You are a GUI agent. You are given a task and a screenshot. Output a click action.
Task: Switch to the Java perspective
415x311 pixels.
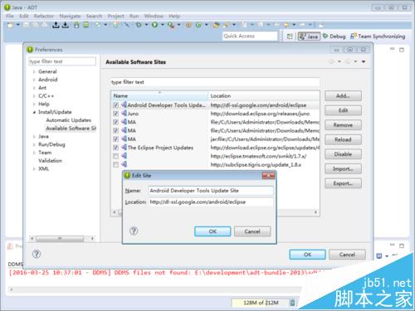pos(309,36)
